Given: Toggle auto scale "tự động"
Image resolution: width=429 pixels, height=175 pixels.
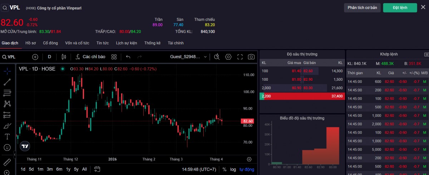Looking at the screenshot, I should coord(247,169).
